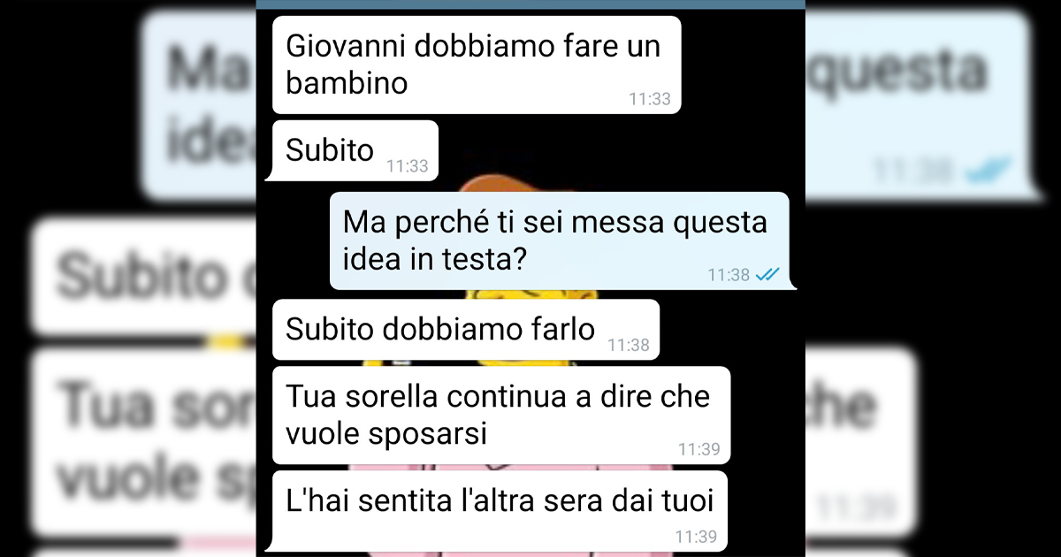Click the 11:39 timestamp on 'vuole sposarsi' bubble

[698, 449]
